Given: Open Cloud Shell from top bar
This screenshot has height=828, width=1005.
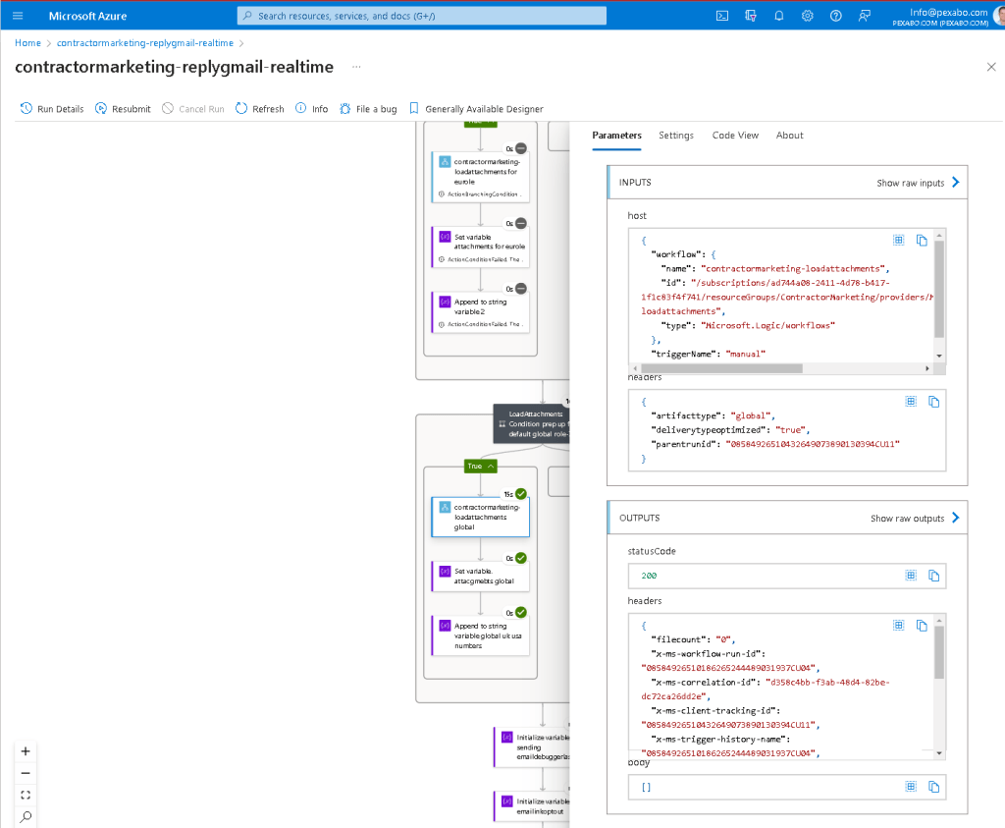Looking at the screenshot, I should (x=722, y=16).
